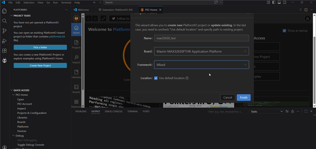Open the Board dropdown
The image size is (316, 149).
click(202, 52)
